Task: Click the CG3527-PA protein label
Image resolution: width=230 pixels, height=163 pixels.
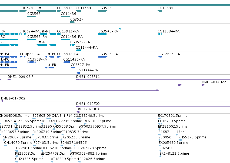Action: click(81, 65)
